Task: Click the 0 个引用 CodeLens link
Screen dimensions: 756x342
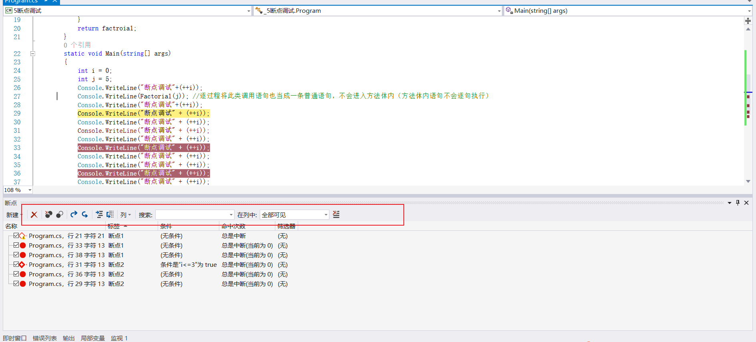Action: tap(77, 45)
